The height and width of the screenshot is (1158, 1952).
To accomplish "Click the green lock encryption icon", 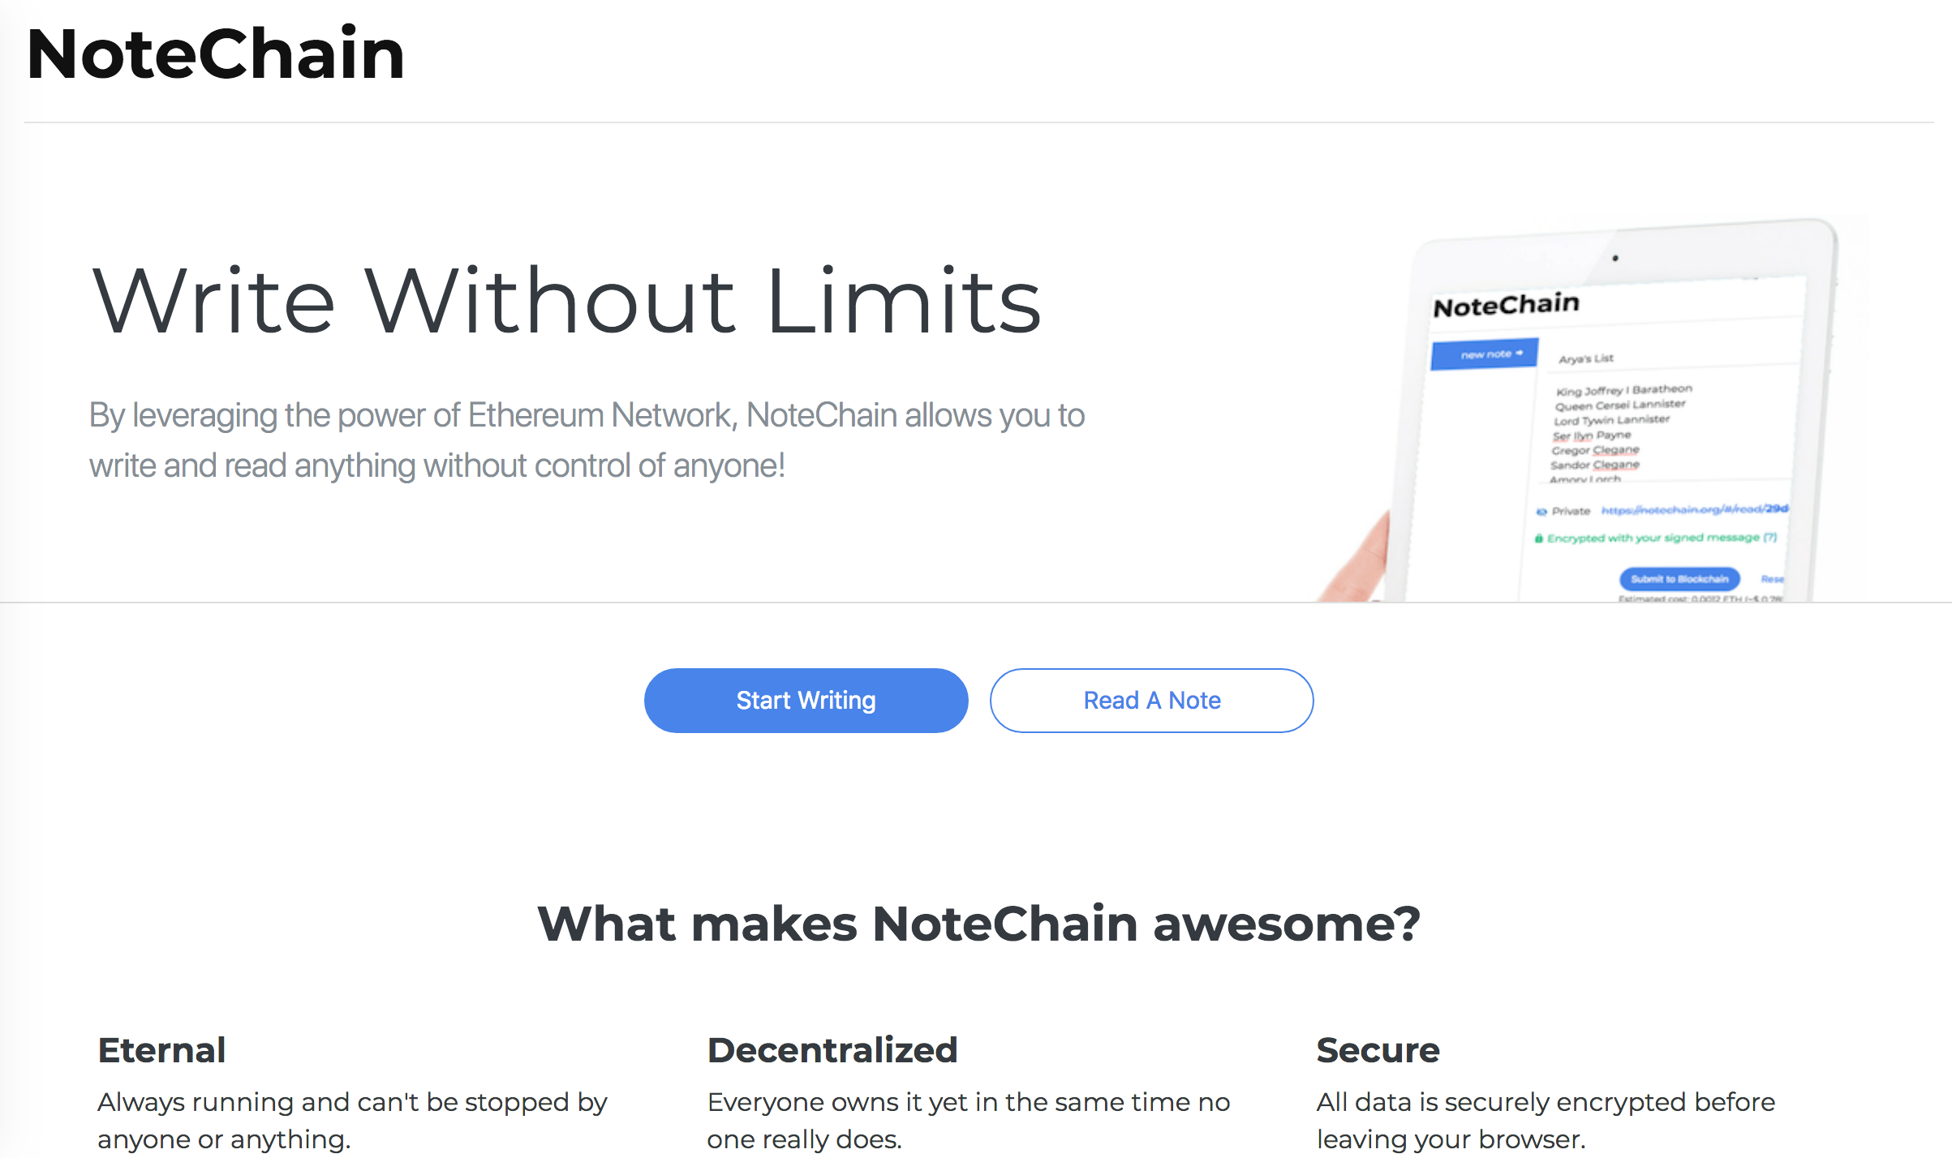I will (x=1538, y=538).
